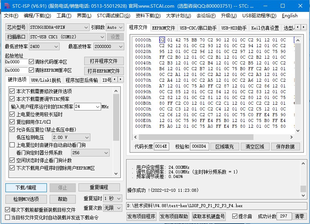This screenshot has width=310, height=224.
Task: Click the 检测MCU选项 button
Action: coord(26,199)
